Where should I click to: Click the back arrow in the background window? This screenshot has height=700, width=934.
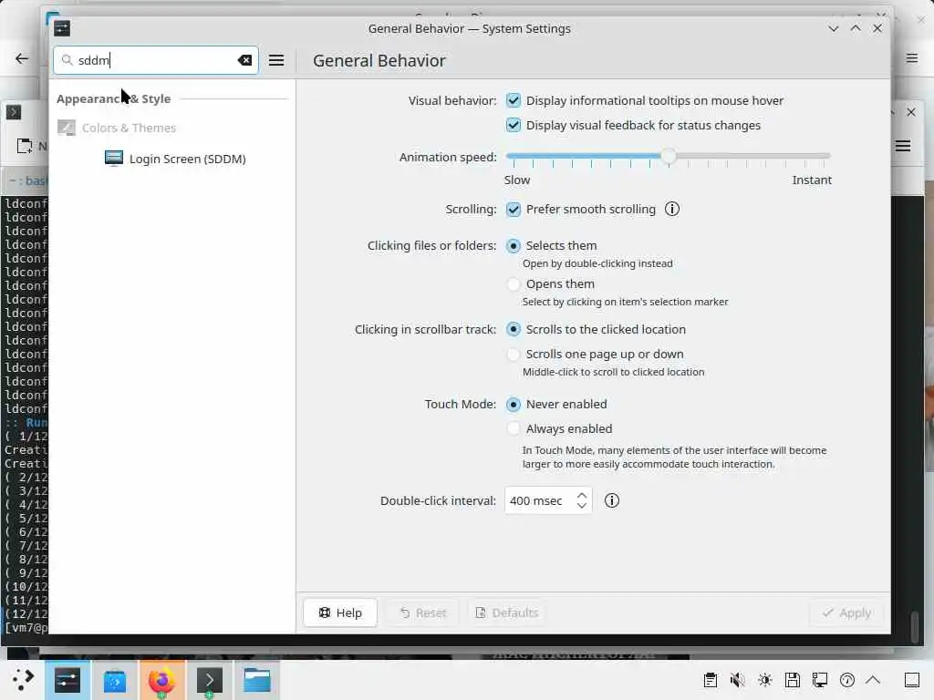coord(22,58)
